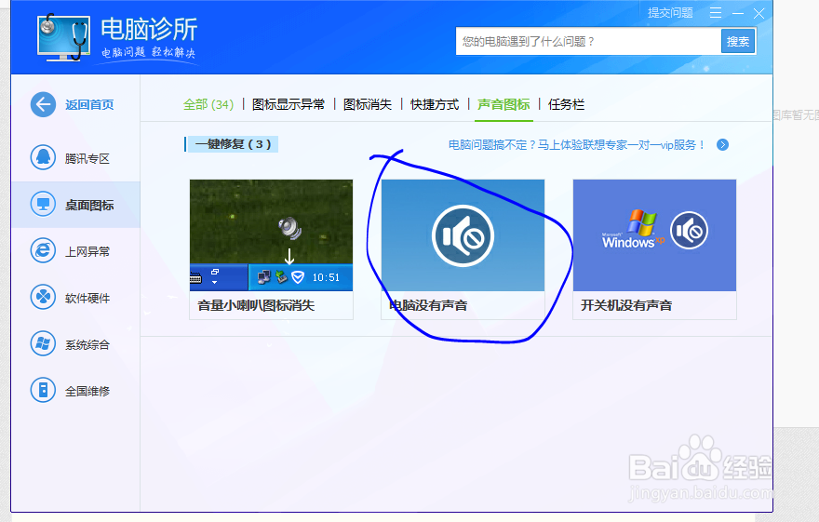Switch to the 全部 (34) tab
Image resolution: width=819 pixels, height=522 pixels.
click(208, 104)
